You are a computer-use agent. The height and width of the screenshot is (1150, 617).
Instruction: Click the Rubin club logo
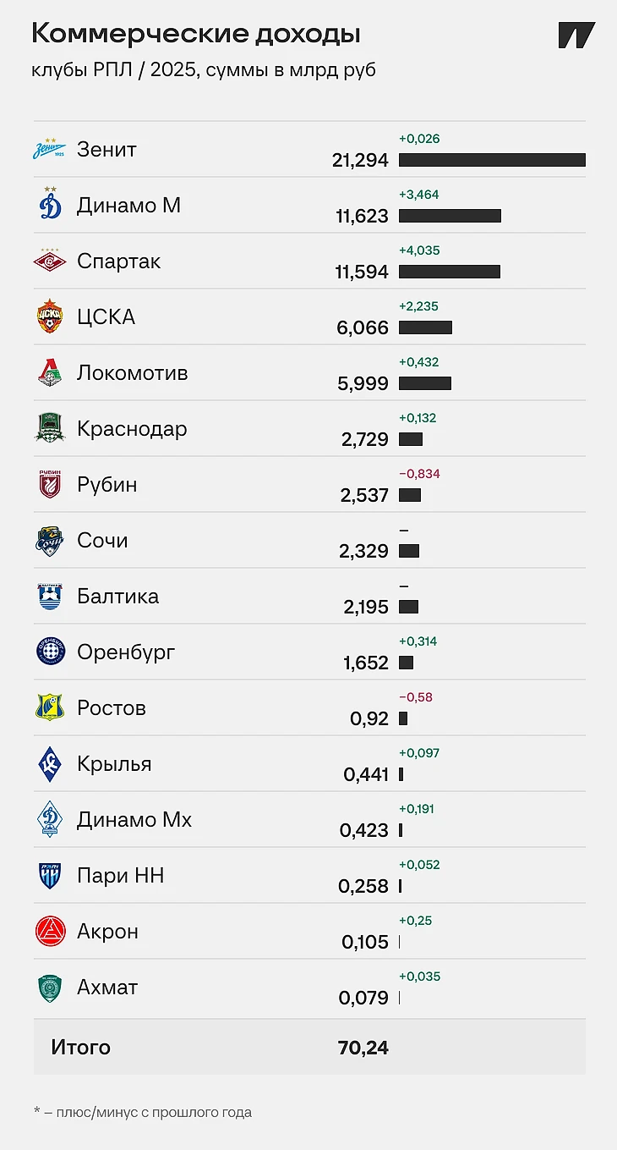(x=50, y=484)
